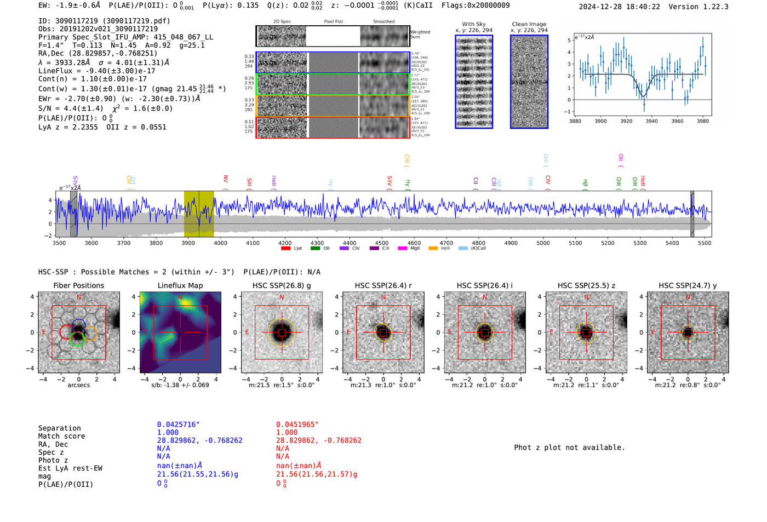The image size is (767, 522).
Task: Click the LineFlux value line
Action: (x=96, y=71)
